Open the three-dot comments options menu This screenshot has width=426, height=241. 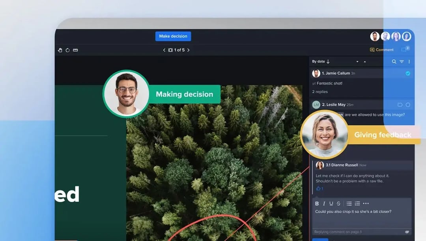(409, 61)
